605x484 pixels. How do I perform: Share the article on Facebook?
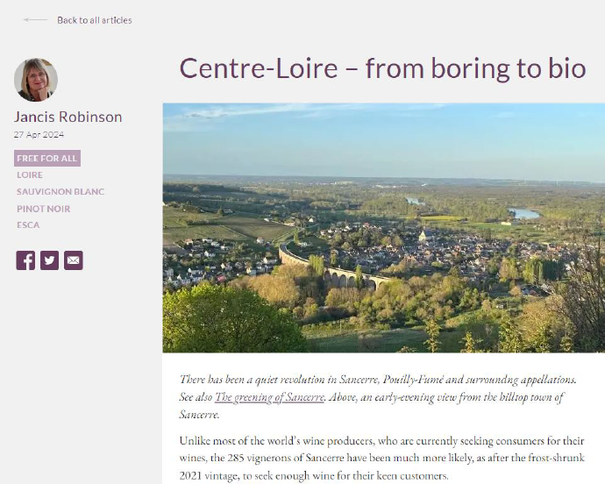click(25, 260)
